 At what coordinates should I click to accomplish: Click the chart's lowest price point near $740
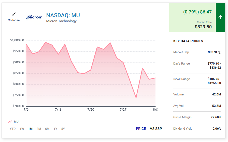point(136,98)
